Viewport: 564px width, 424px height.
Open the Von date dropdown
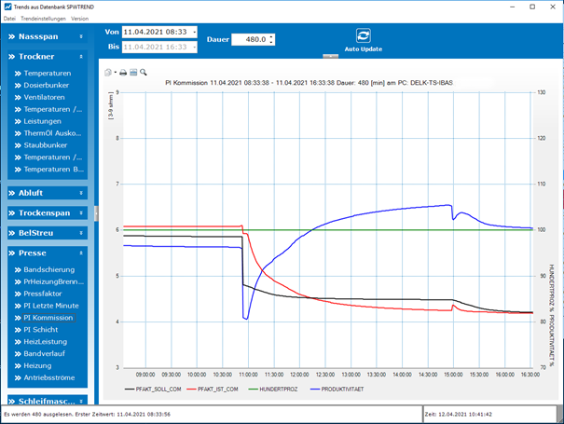(x=194, y=32)
